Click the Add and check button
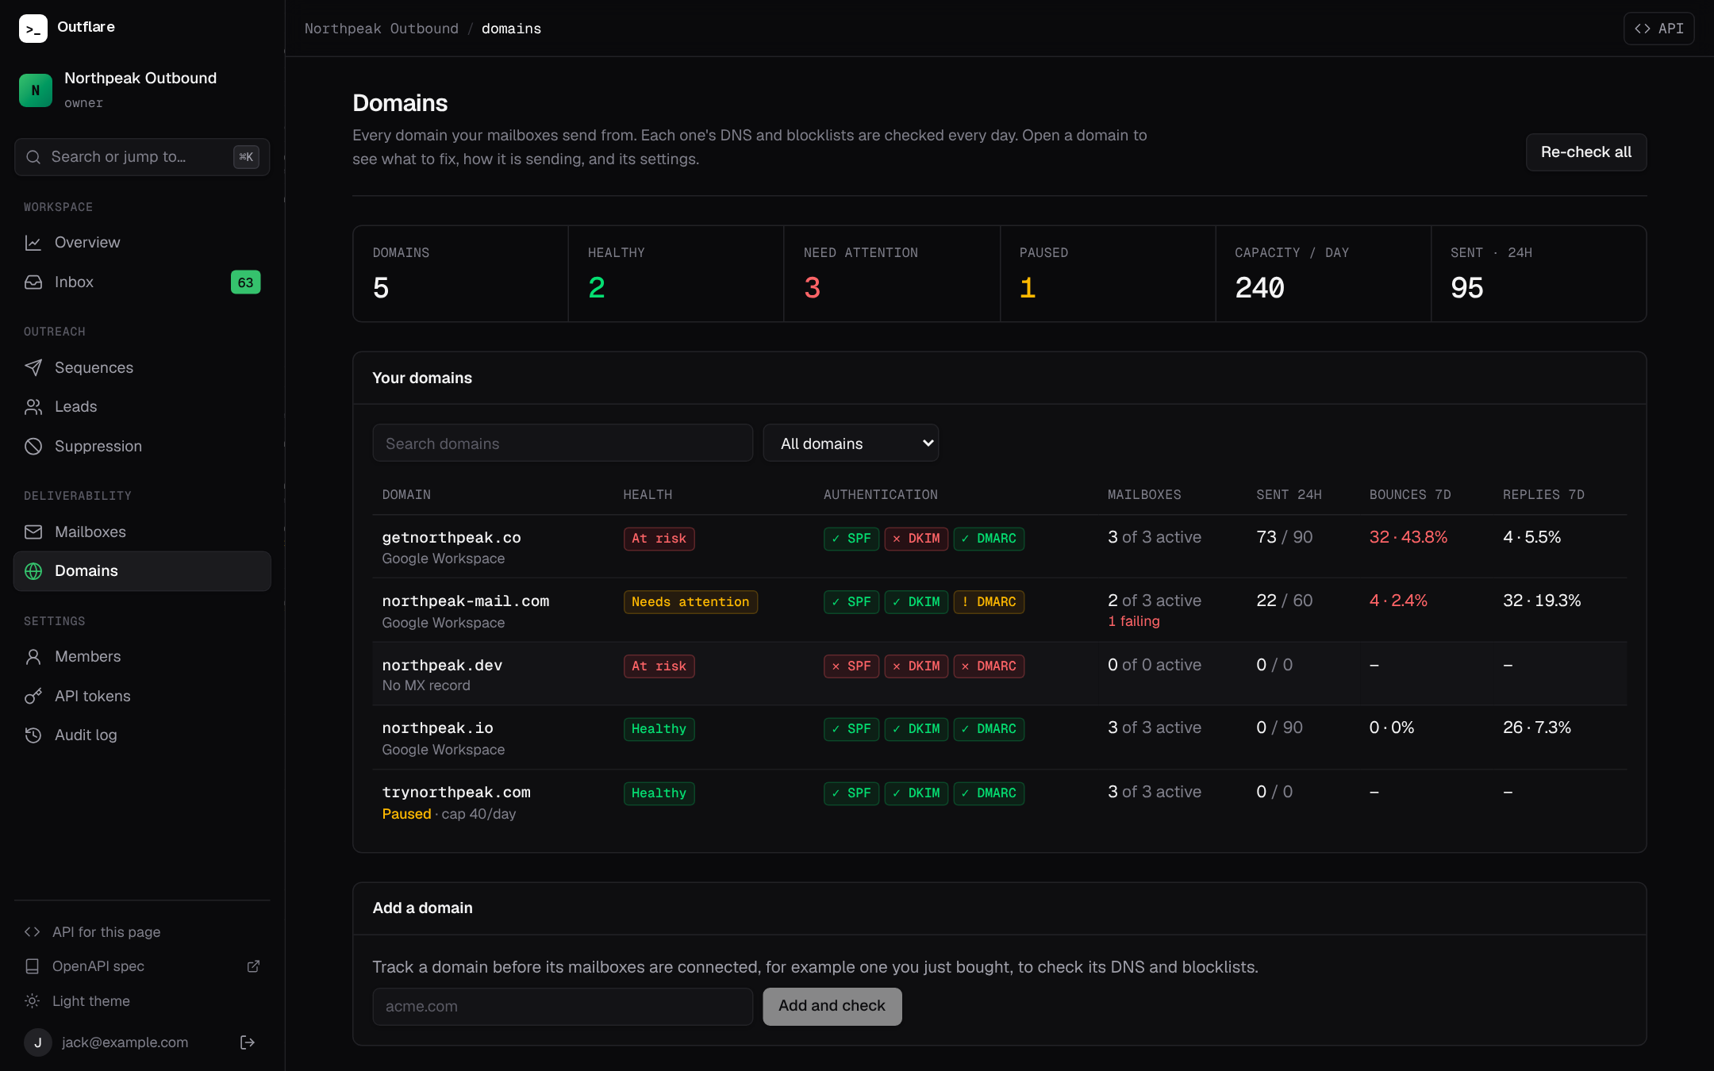Image resolution: width=1714 pixels, height=1071 pixels. (832, 1006)
